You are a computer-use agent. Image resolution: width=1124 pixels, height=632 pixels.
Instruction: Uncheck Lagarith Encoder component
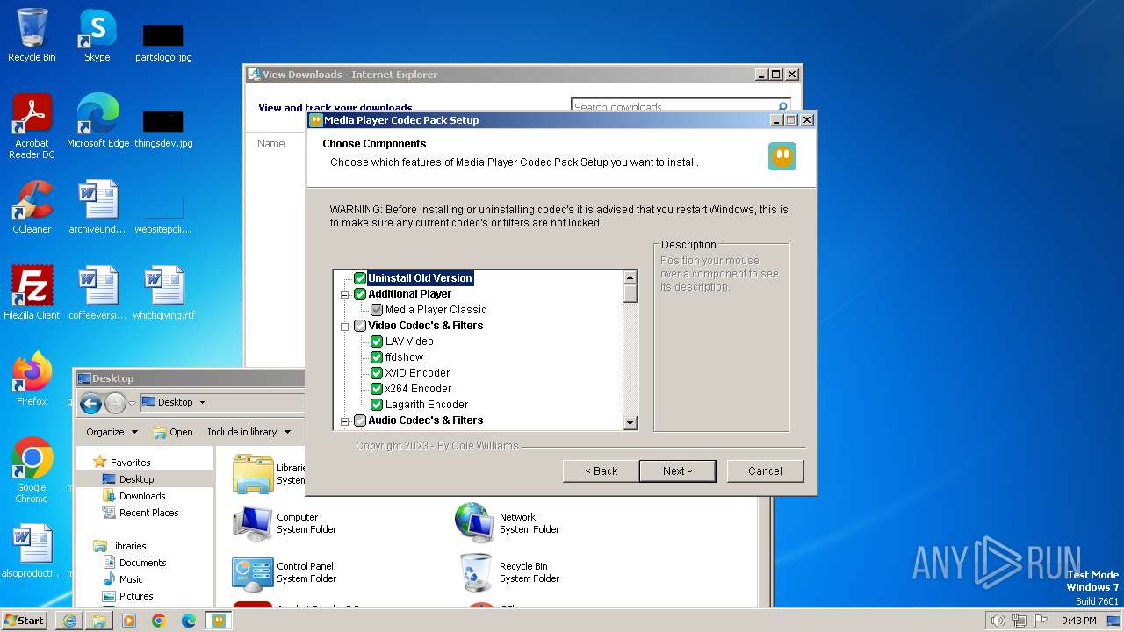[x=377, y=405]
